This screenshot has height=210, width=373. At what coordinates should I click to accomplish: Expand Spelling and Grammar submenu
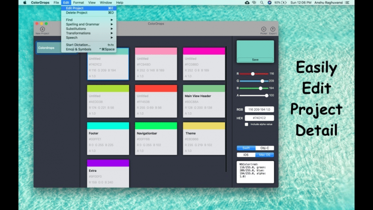[x=89, y=24]
